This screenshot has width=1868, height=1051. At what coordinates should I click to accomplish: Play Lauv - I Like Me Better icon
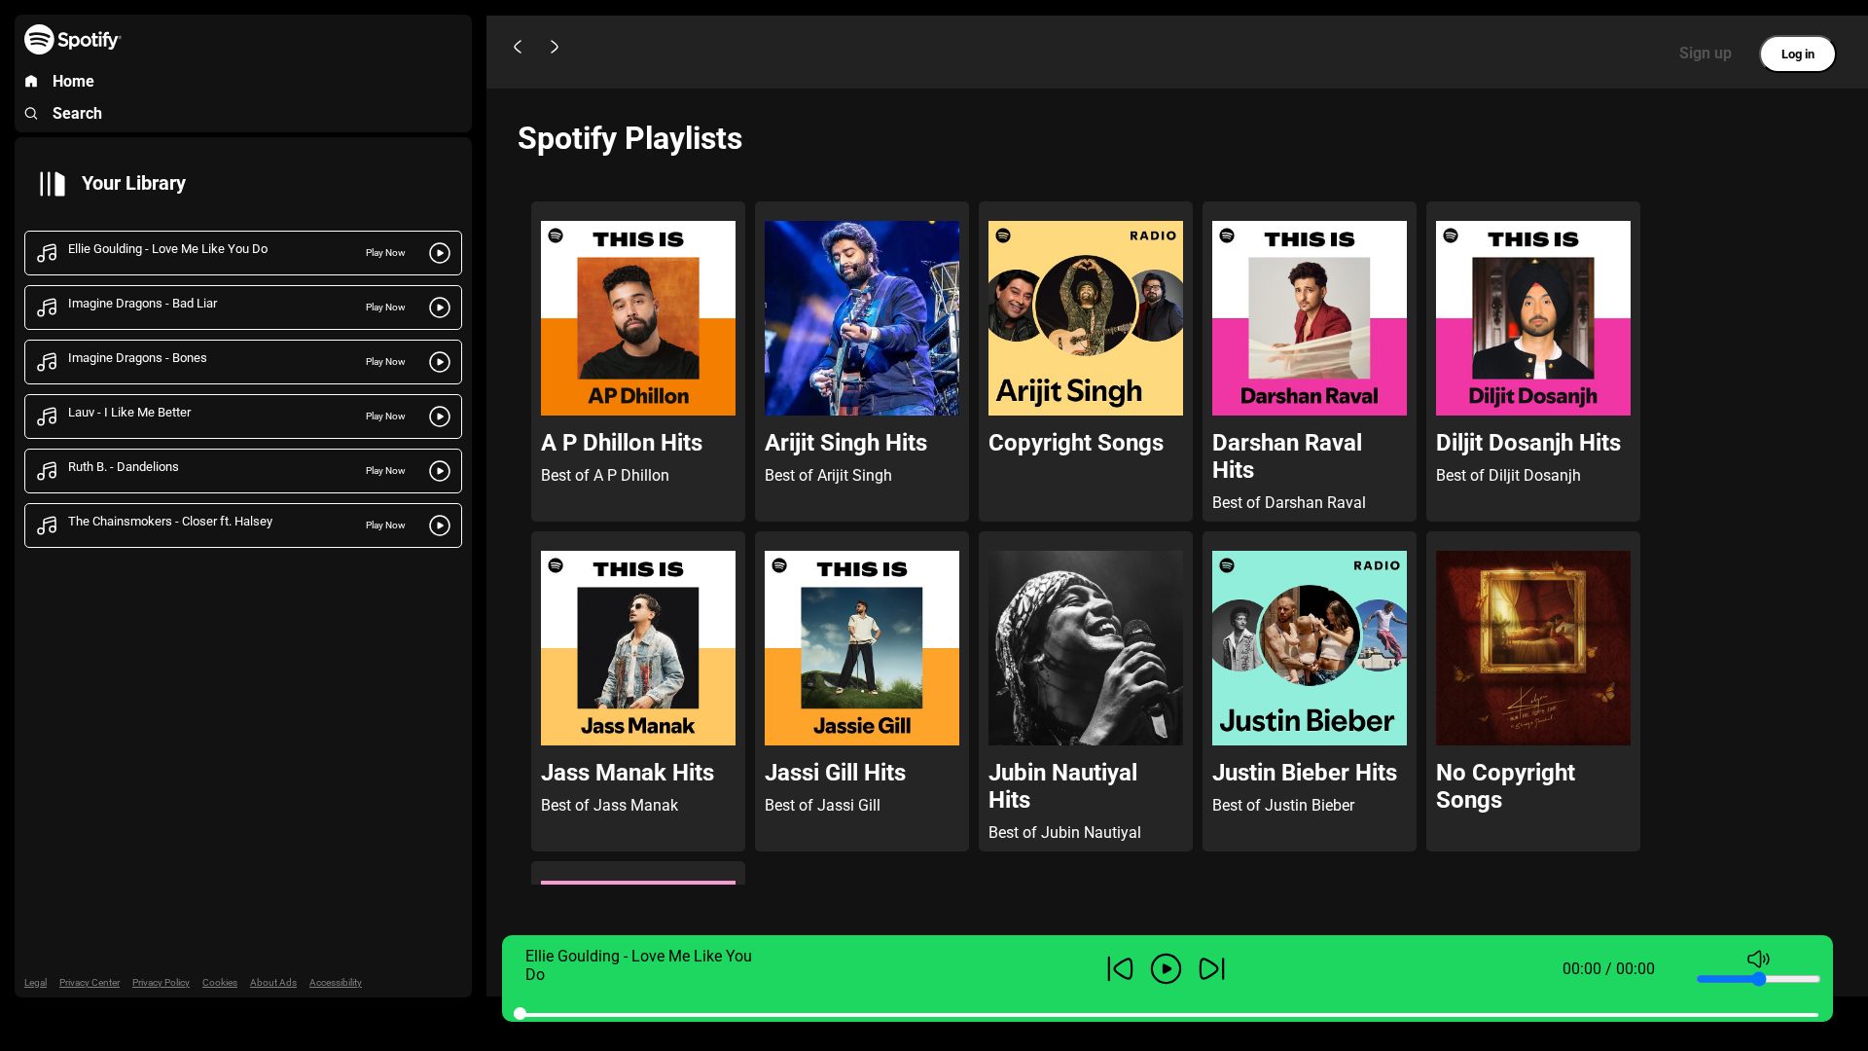coord(440,417)
